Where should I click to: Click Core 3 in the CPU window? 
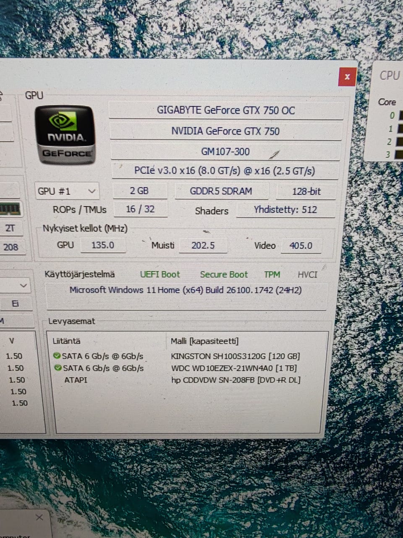[388, 154]
